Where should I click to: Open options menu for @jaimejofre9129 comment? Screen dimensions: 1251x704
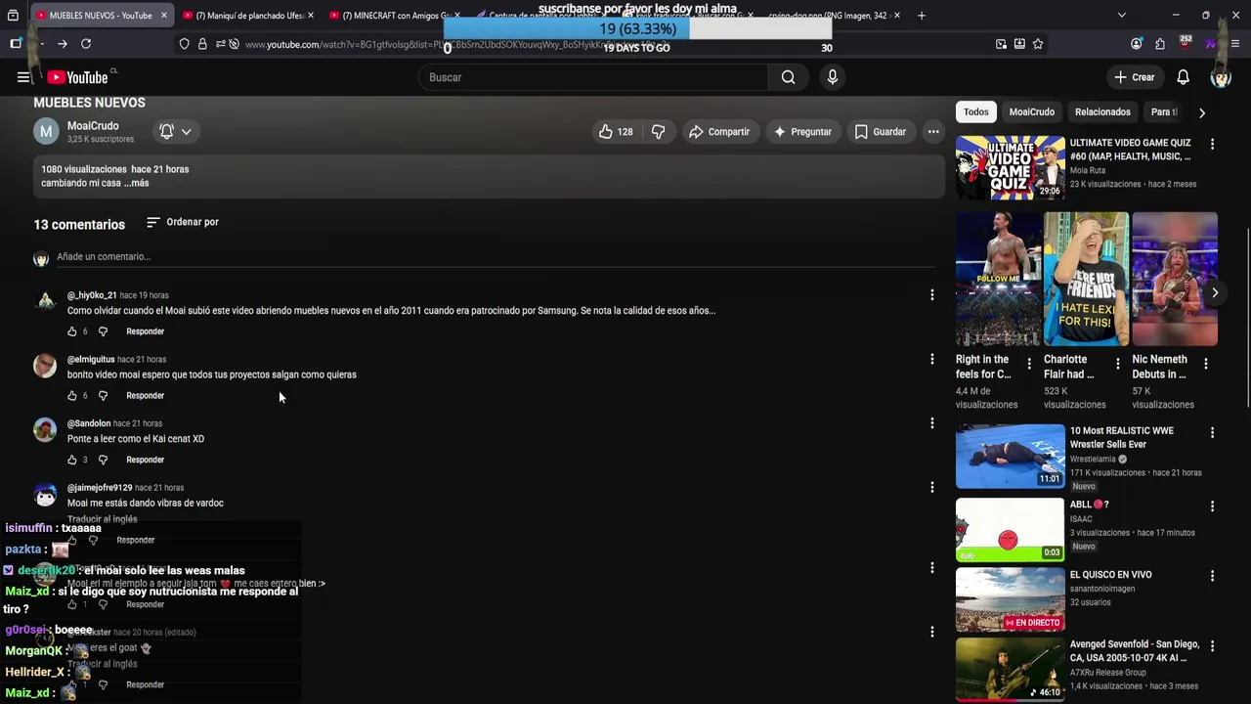tap(932, 487)
